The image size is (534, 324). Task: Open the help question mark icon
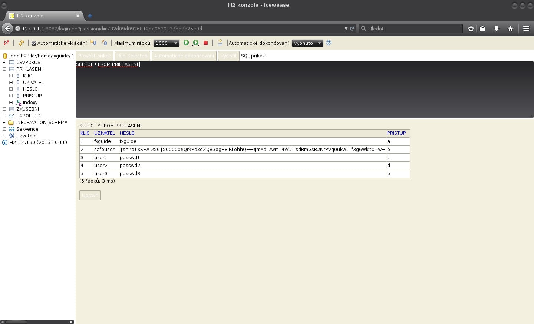[x=329, y=43]
